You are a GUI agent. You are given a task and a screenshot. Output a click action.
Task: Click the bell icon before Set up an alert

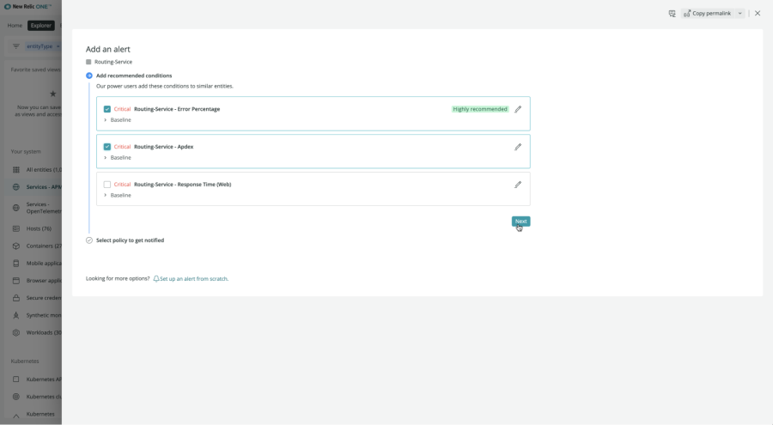[156, 279]
